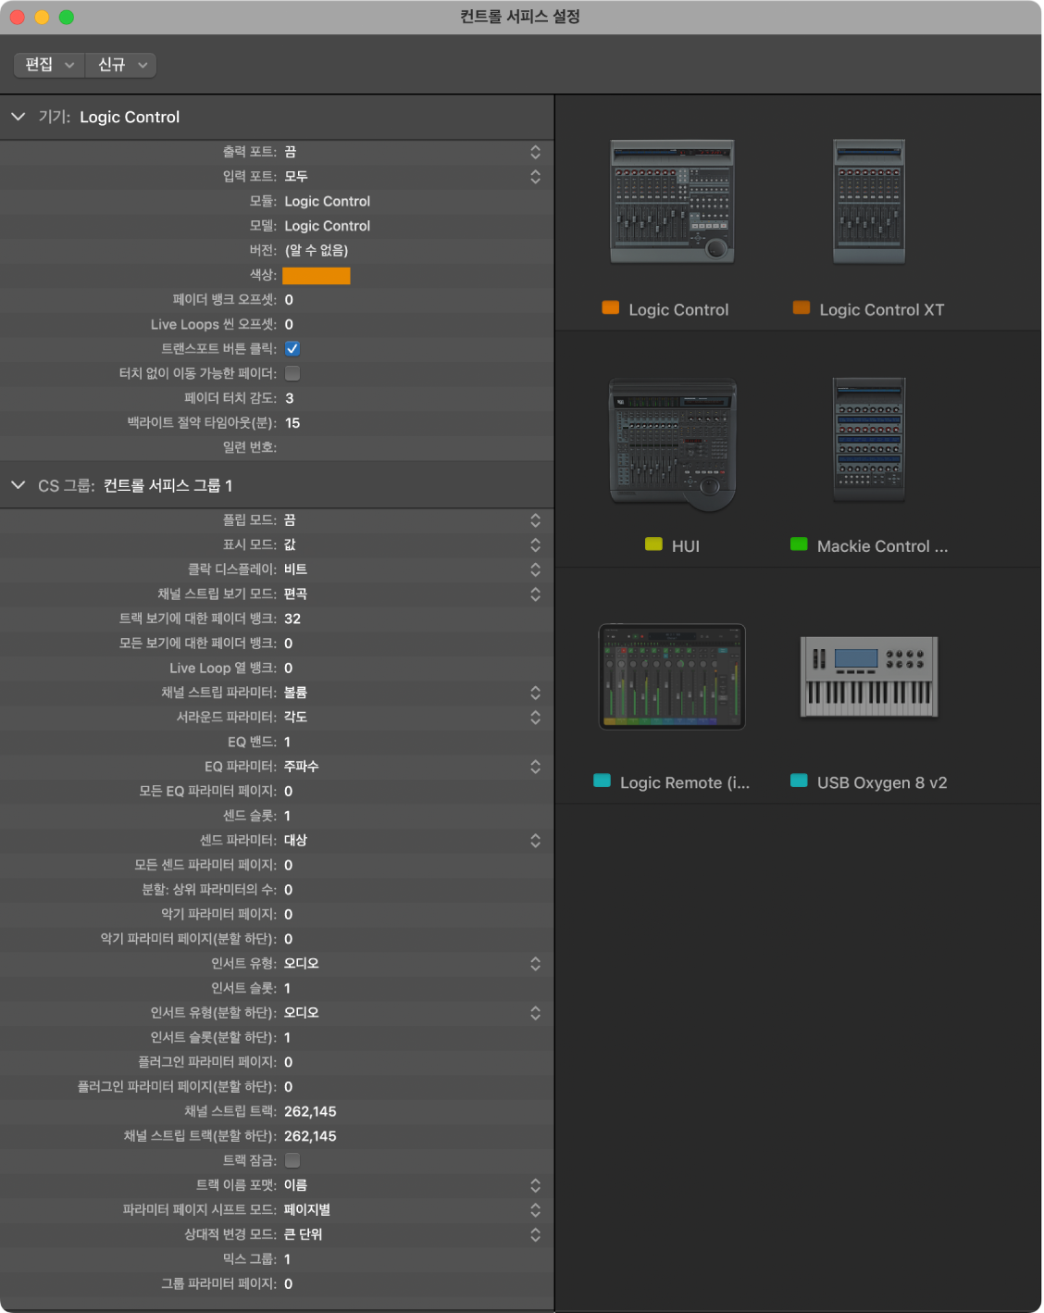Screen dimensions: 1044x1313
Task: Open the 트랙 이름 포맷 popup menu
Action: coord(535,1185)
